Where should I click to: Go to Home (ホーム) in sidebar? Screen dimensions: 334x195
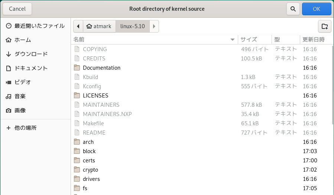pos(22,40)
